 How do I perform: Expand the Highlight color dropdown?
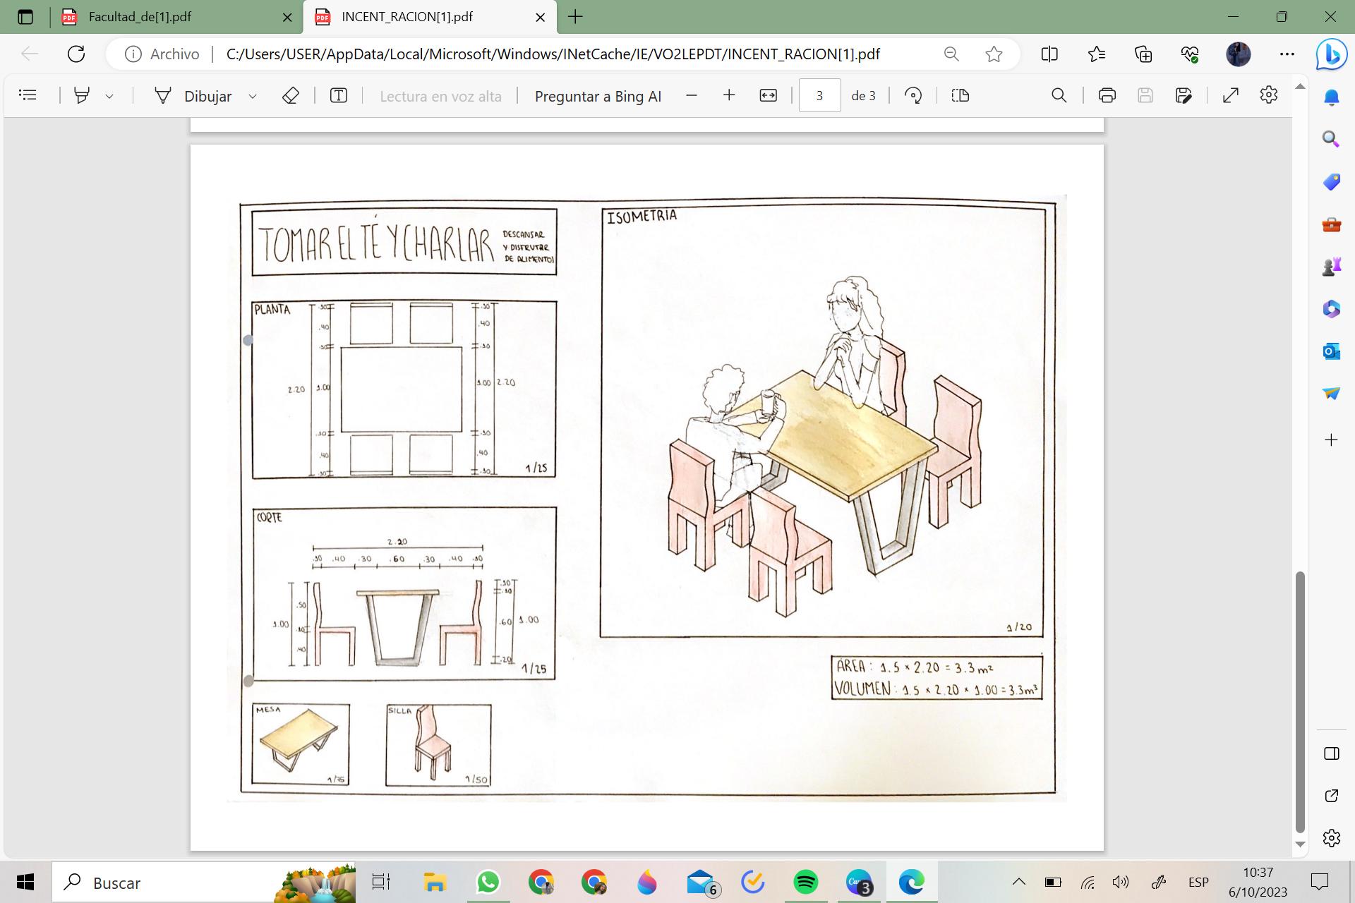coord(109,96)
